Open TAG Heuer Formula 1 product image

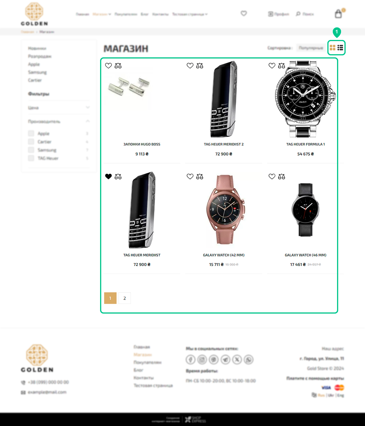coord(305,99)
